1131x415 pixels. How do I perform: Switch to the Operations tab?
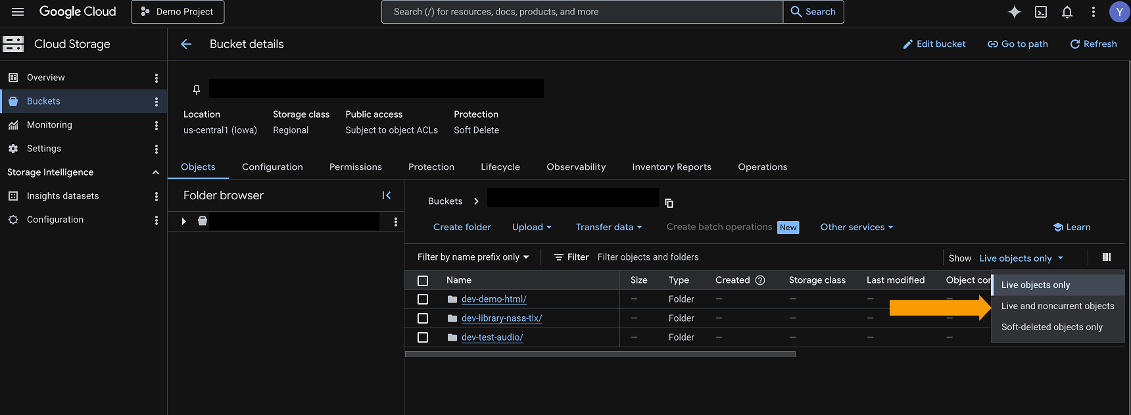(x=763, y=167)
